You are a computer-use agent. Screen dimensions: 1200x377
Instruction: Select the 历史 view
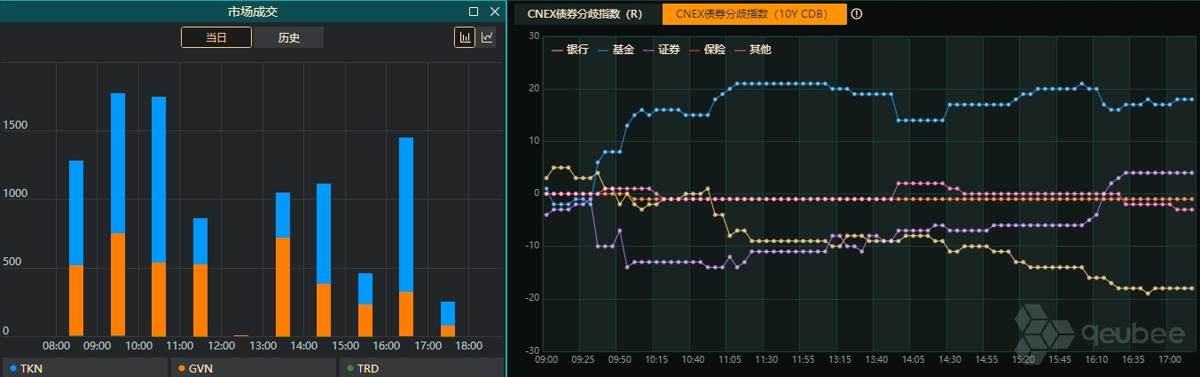pos(289,37)
